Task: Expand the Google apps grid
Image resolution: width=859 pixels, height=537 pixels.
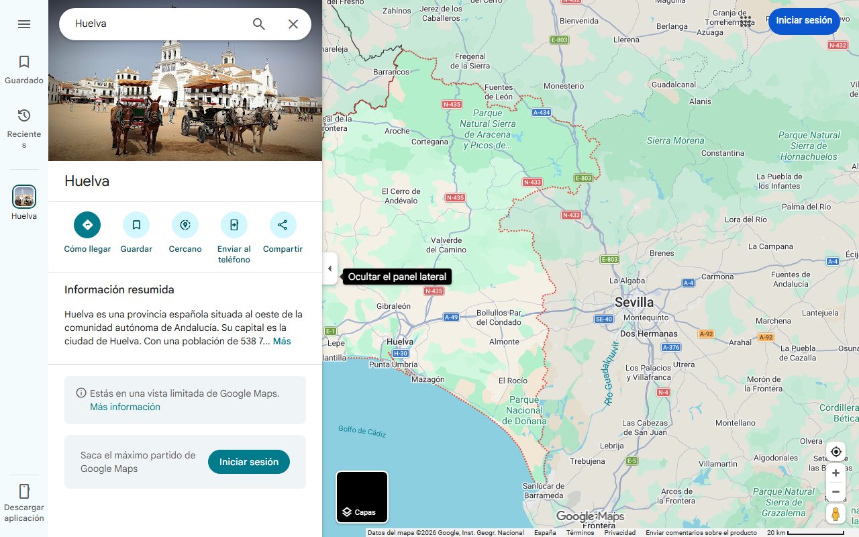Action: tap(746, 21)
